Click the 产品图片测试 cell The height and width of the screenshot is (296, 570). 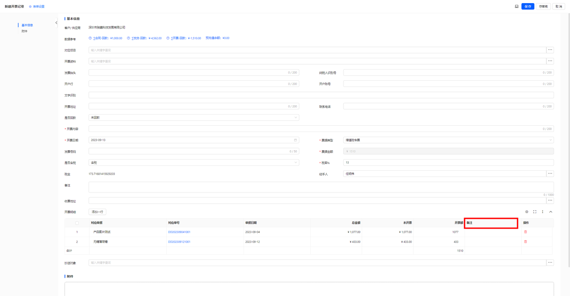pyautogui.click(x=128, y=232)
